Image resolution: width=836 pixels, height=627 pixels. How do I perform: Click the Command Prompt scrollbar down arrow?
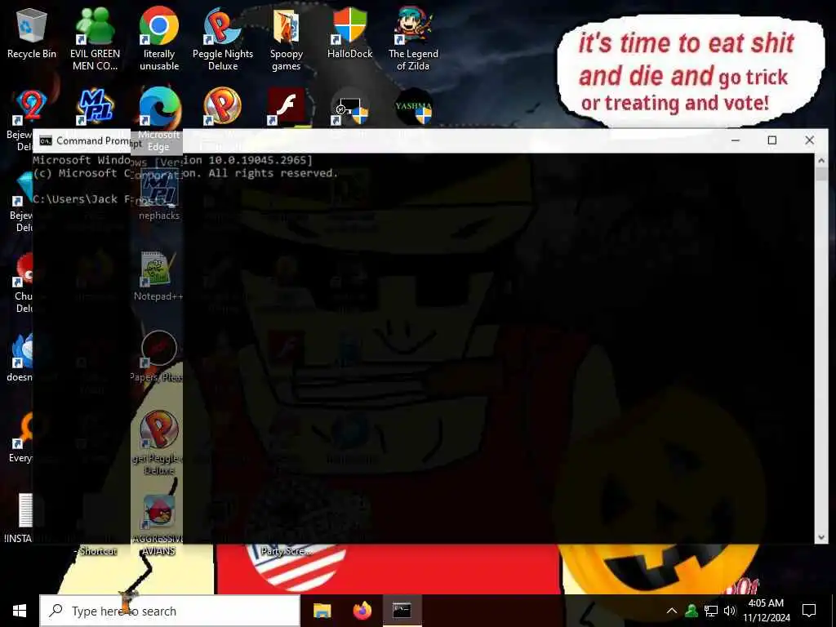[x=821, y=537]
